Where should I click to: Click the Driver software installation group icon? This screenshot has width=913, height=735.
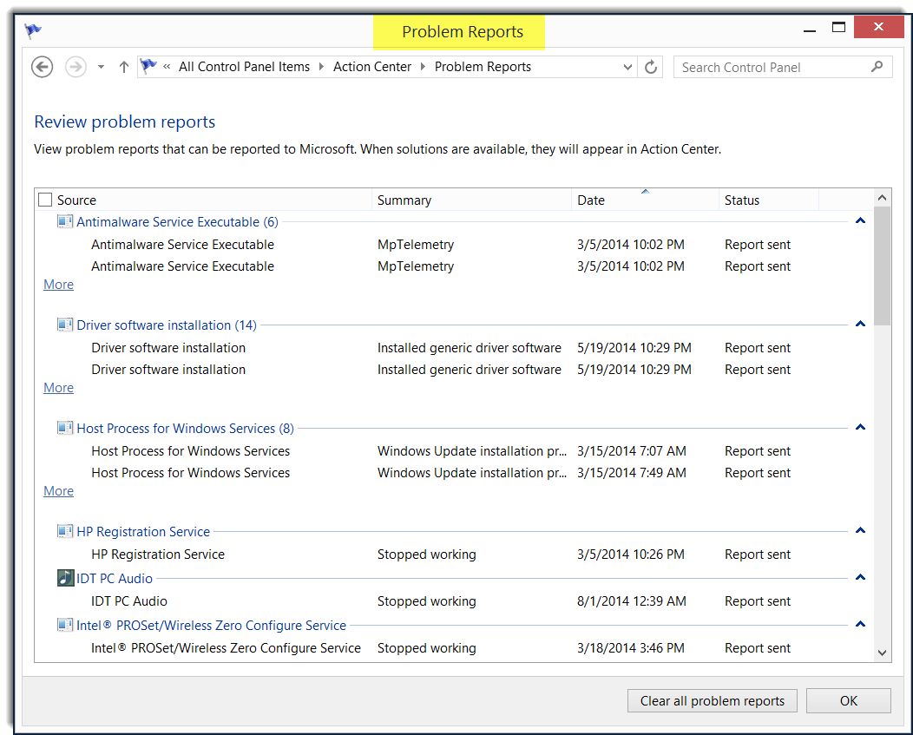click(64, 325)
